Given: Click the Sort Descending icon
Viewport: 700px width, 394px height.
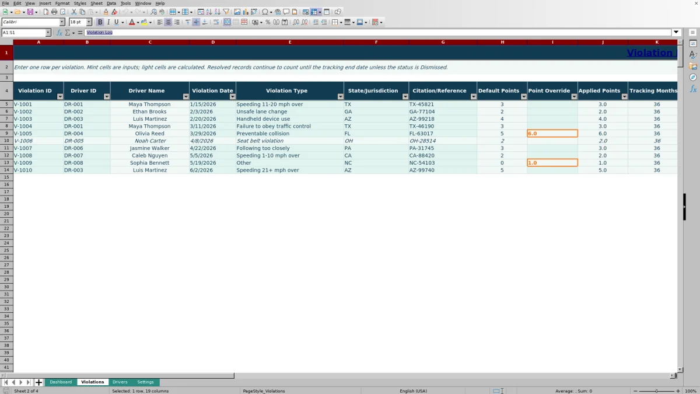Looking at the screenshot, I should pyautogui.click(x=217, y=12).
